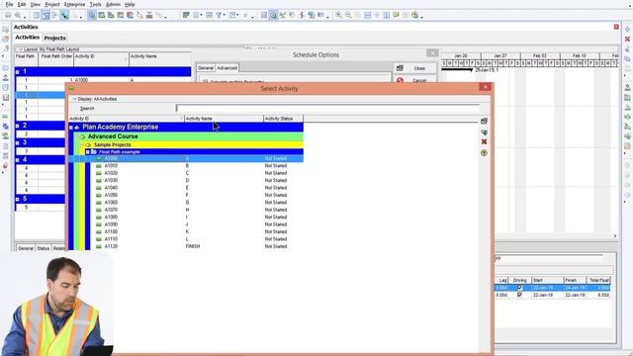Select the Sample Projects tree row
The image size is (633, 356).
(191, 145)
